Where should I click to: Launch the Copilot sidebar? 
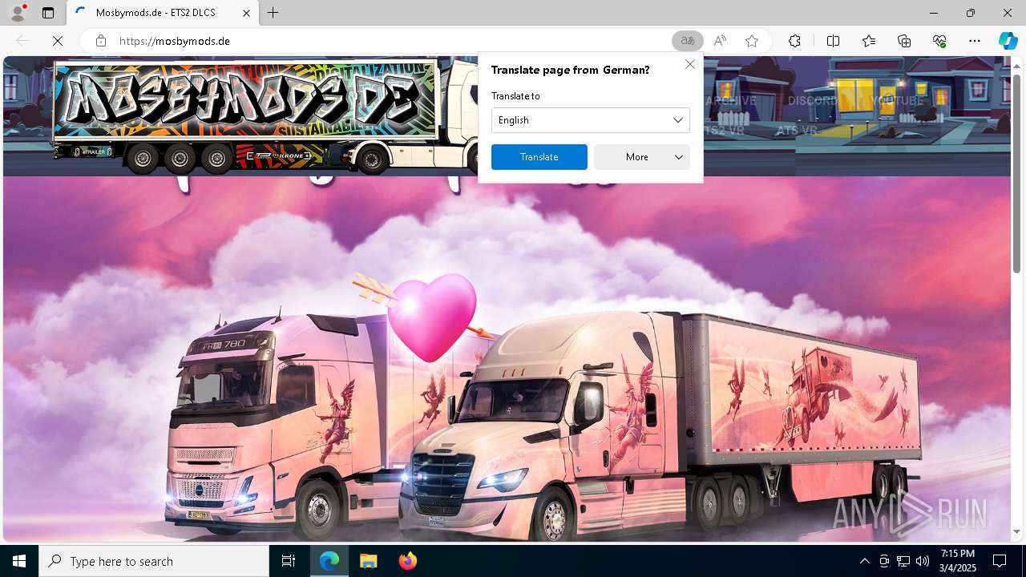(x=1008, y=41)
